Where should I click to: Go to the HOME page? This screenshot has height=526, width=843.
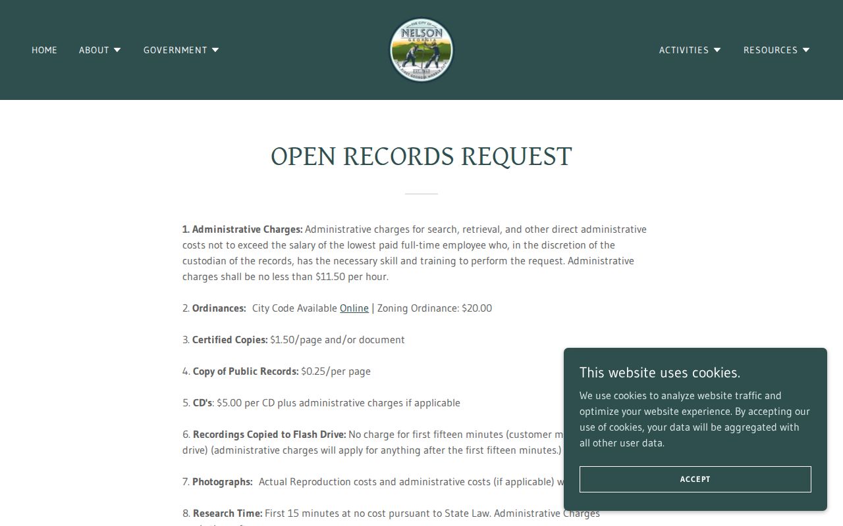tap(44, 50)
